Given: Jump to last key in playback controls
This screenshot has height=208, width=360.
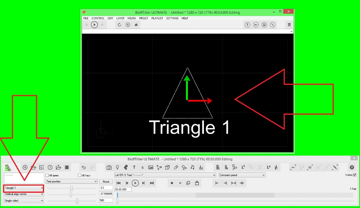Looking at the screenshot, I should click(152, 183).
